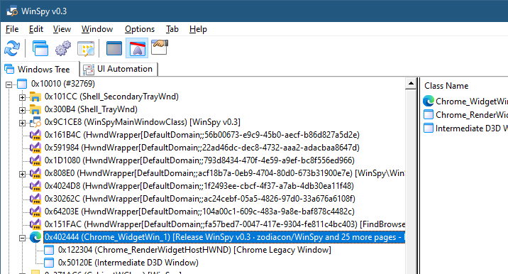This screenshot has height=274, width=508.
Task: Click the WinSpy app icon in title bar
Action: point(12,11)
